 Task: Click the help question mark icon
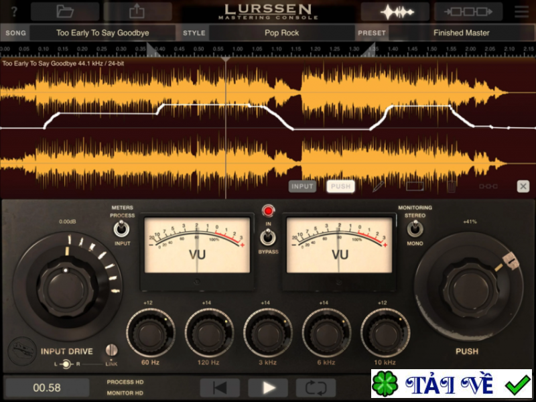pos(15,10)
